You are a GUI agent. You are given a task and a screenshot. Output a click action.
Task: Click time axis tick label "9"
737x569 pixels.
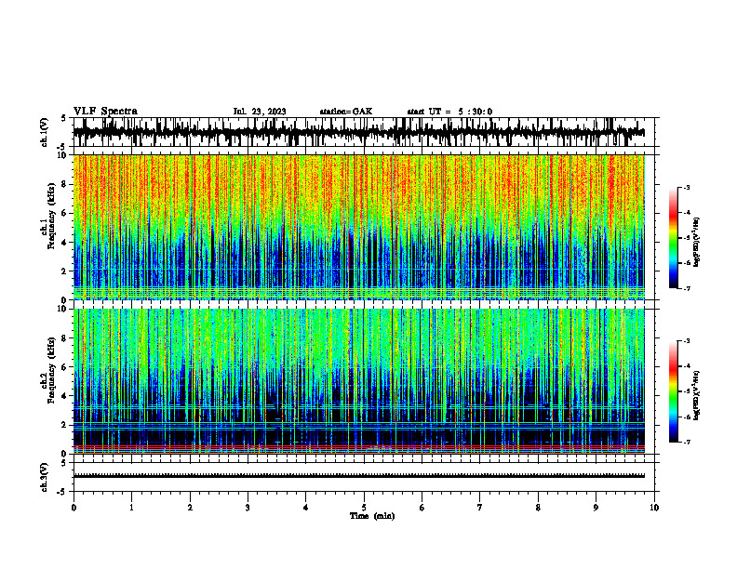pos(596,508)
